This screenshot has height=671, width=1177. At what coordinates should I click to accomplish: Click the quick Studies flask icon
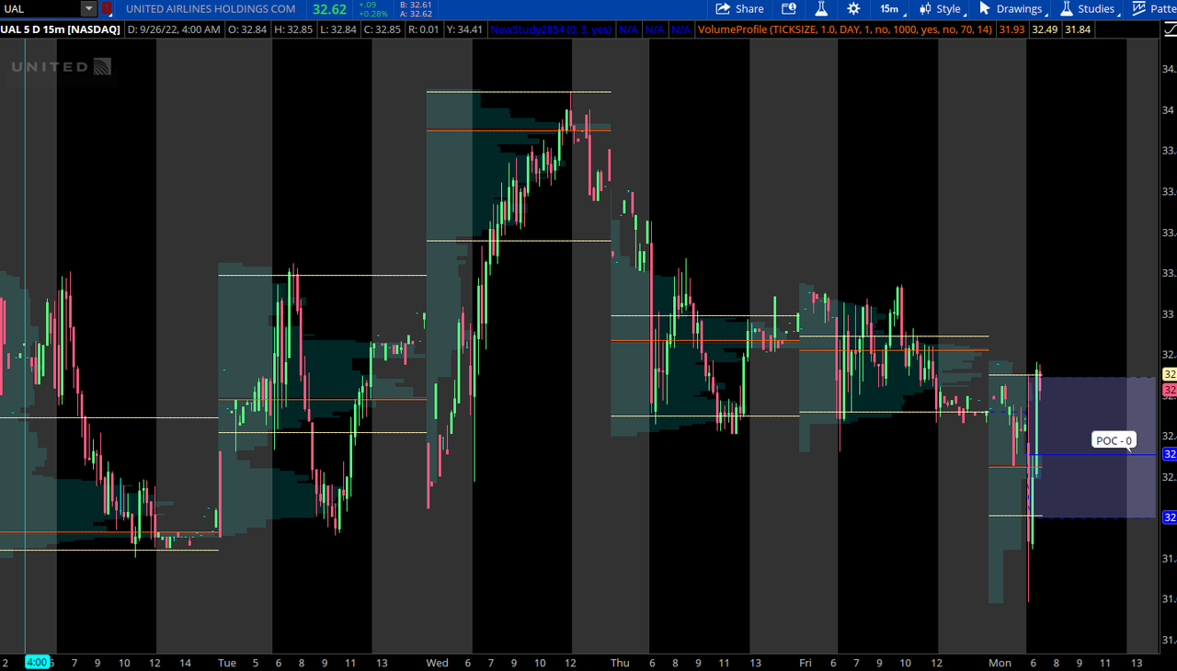tap(820, 8)
